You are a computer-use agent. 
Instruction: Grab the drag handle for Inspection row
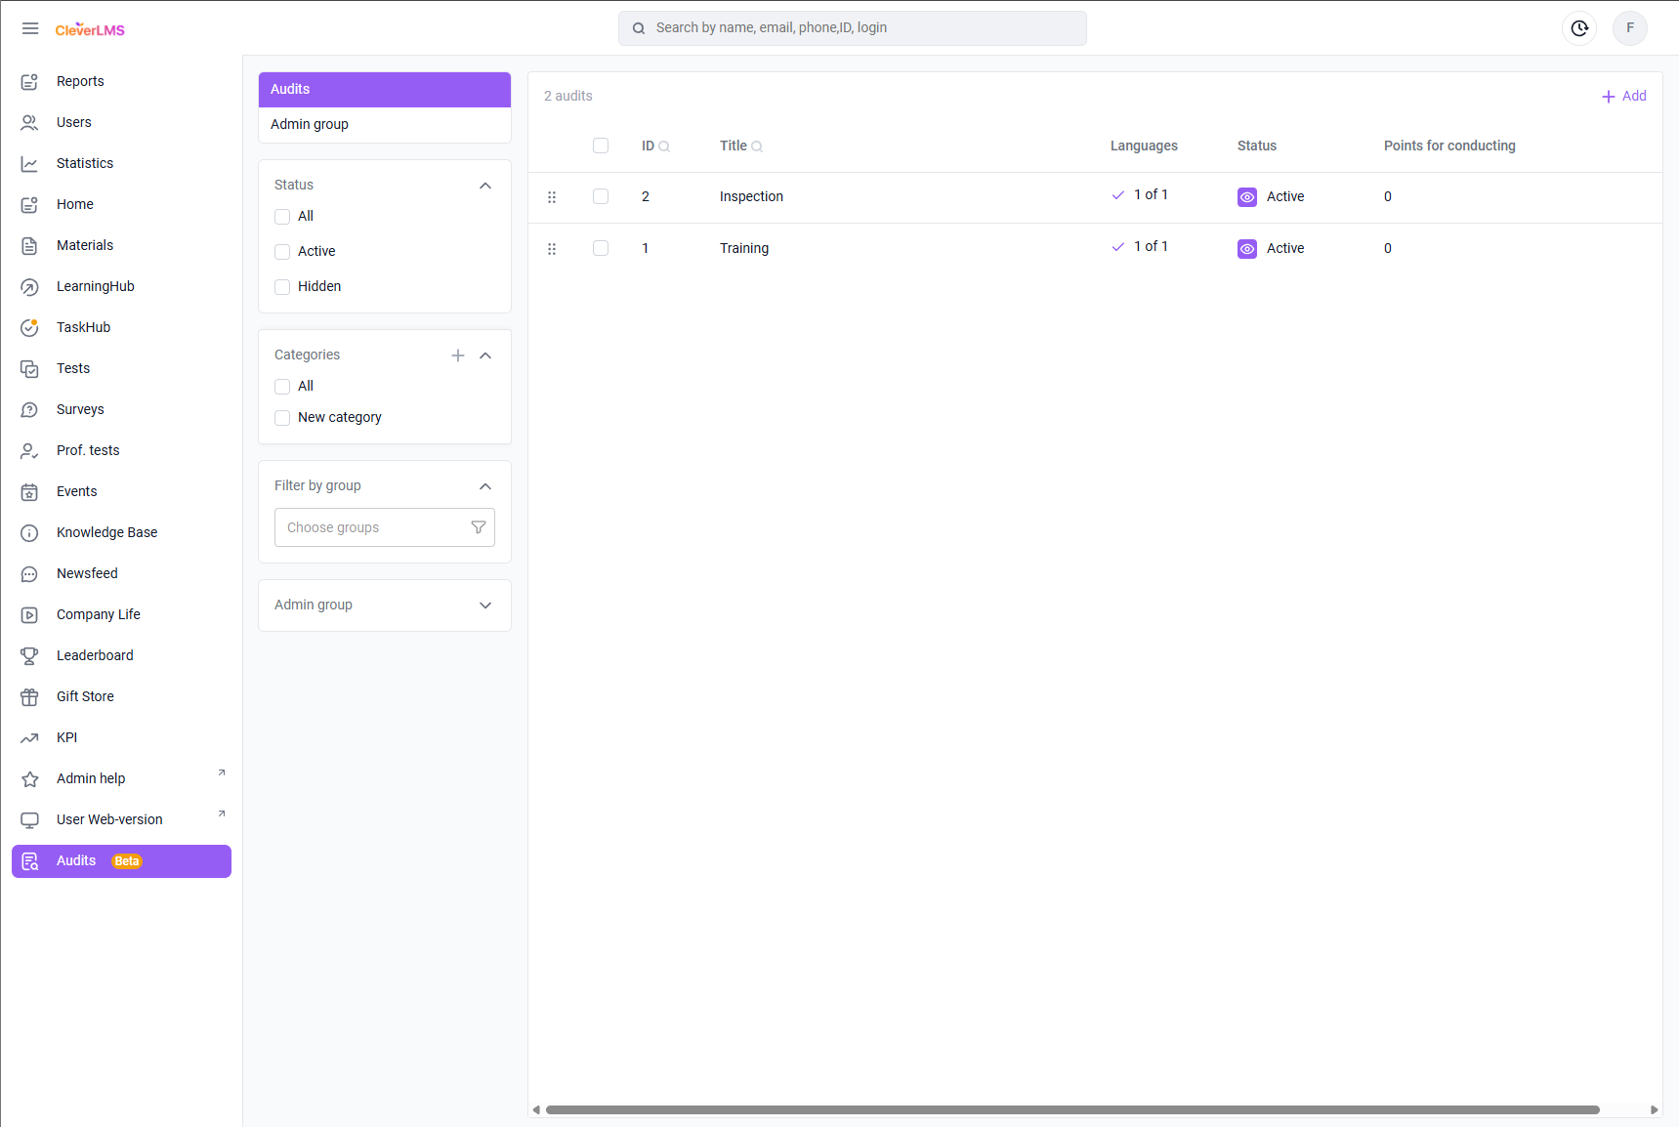pyautogui.click(x=552, y=197)
